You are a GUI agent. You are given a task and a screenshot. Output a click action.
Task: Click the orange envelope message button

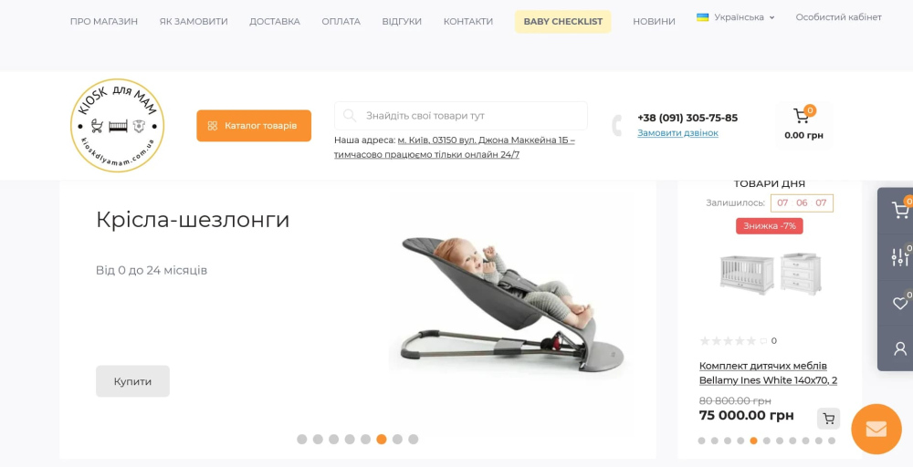pos(876,430)
